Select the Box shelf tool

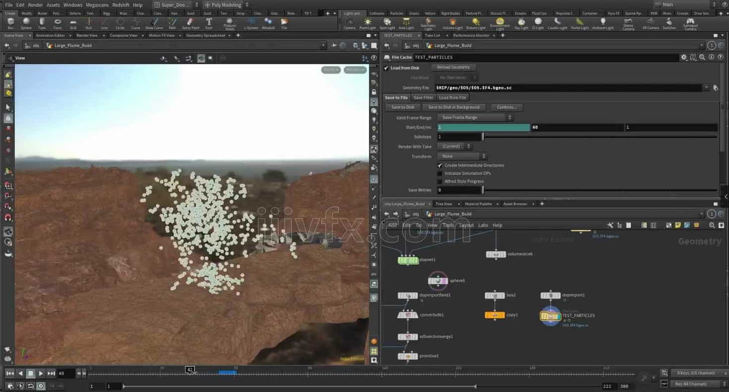[x=11, y=23]
